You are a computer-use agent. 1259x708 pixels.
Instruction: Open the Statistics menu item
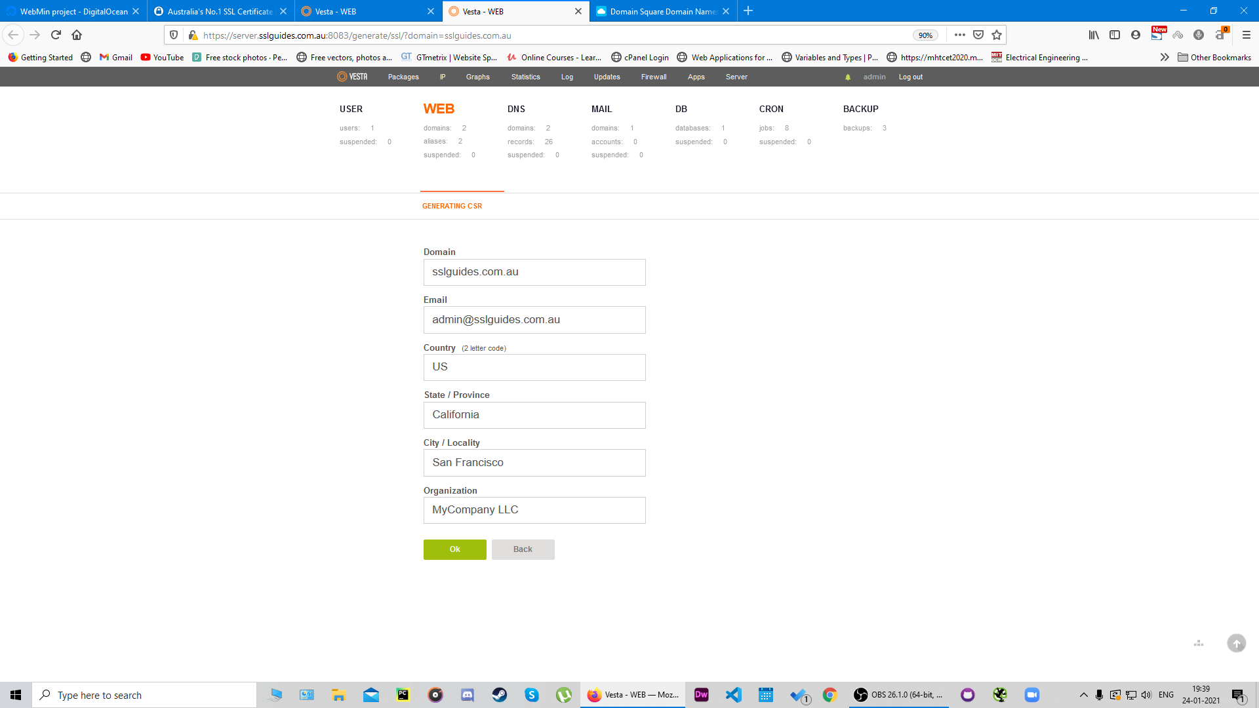(525, 77)
